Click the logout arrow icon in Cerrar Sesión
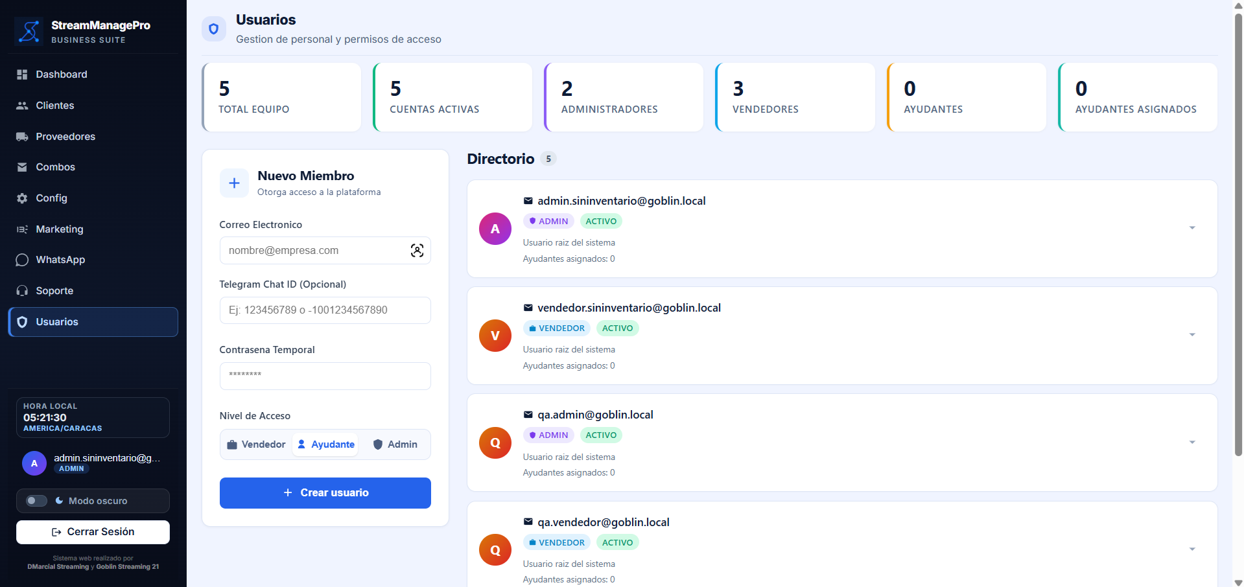The width and height of the screenshot is (1244, 587). coord(56,532)
